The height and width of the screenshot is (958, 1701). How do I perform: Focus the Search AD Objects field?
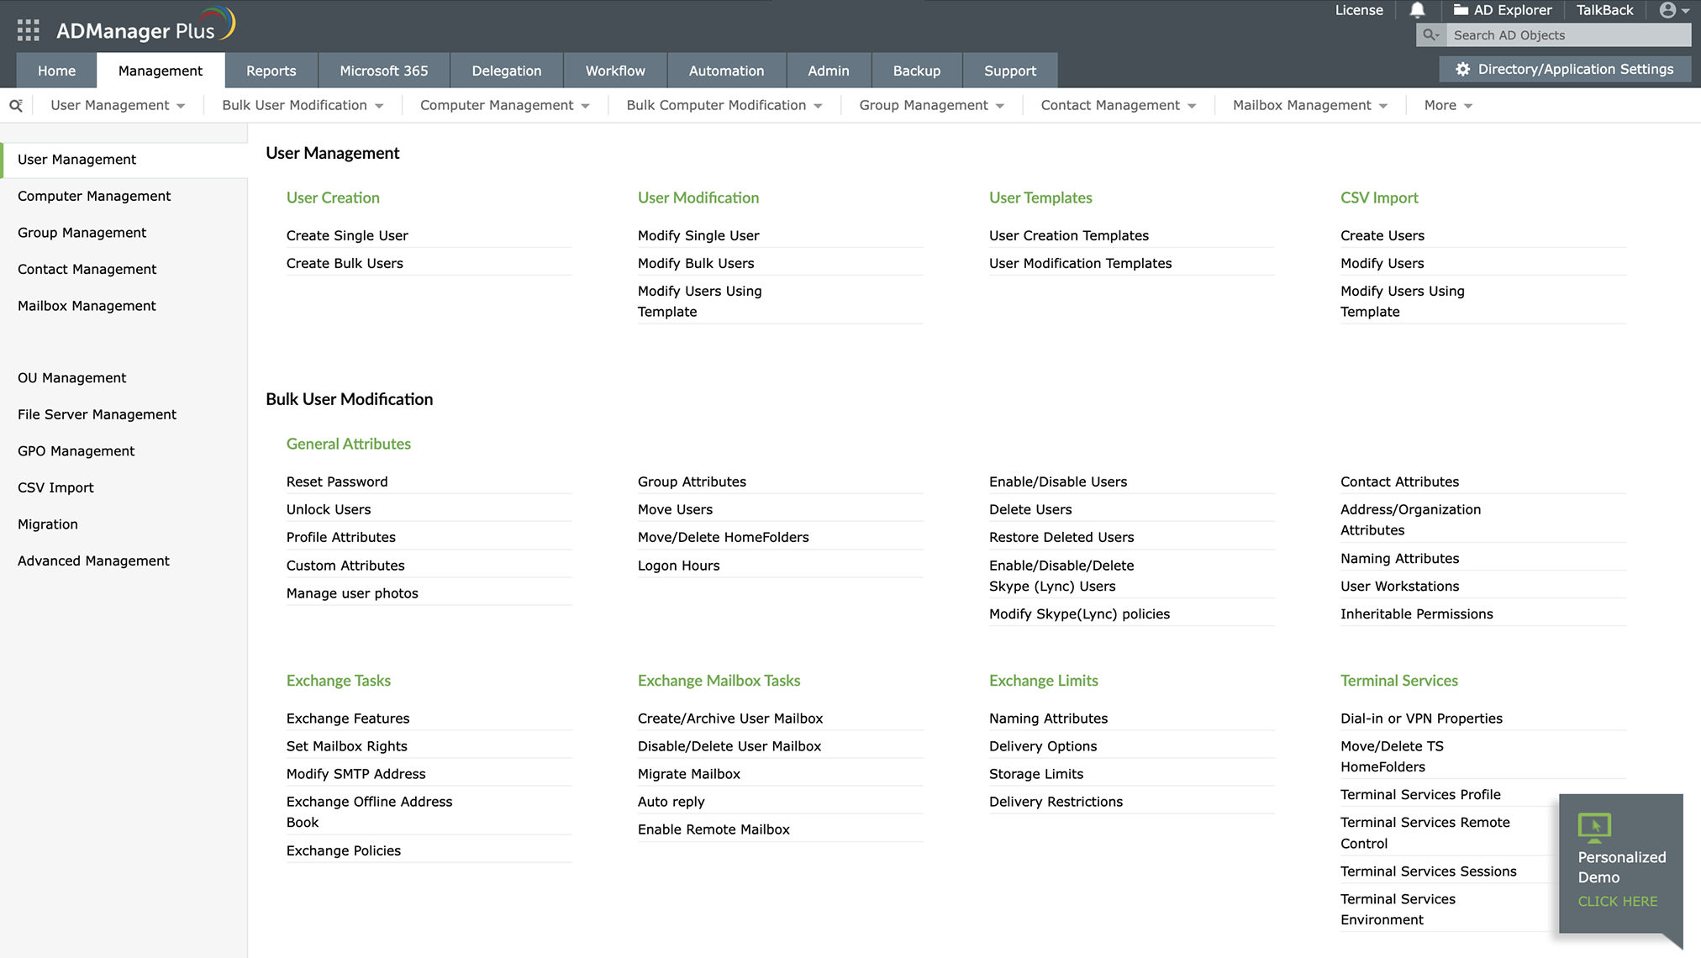tap(1567, 35)
